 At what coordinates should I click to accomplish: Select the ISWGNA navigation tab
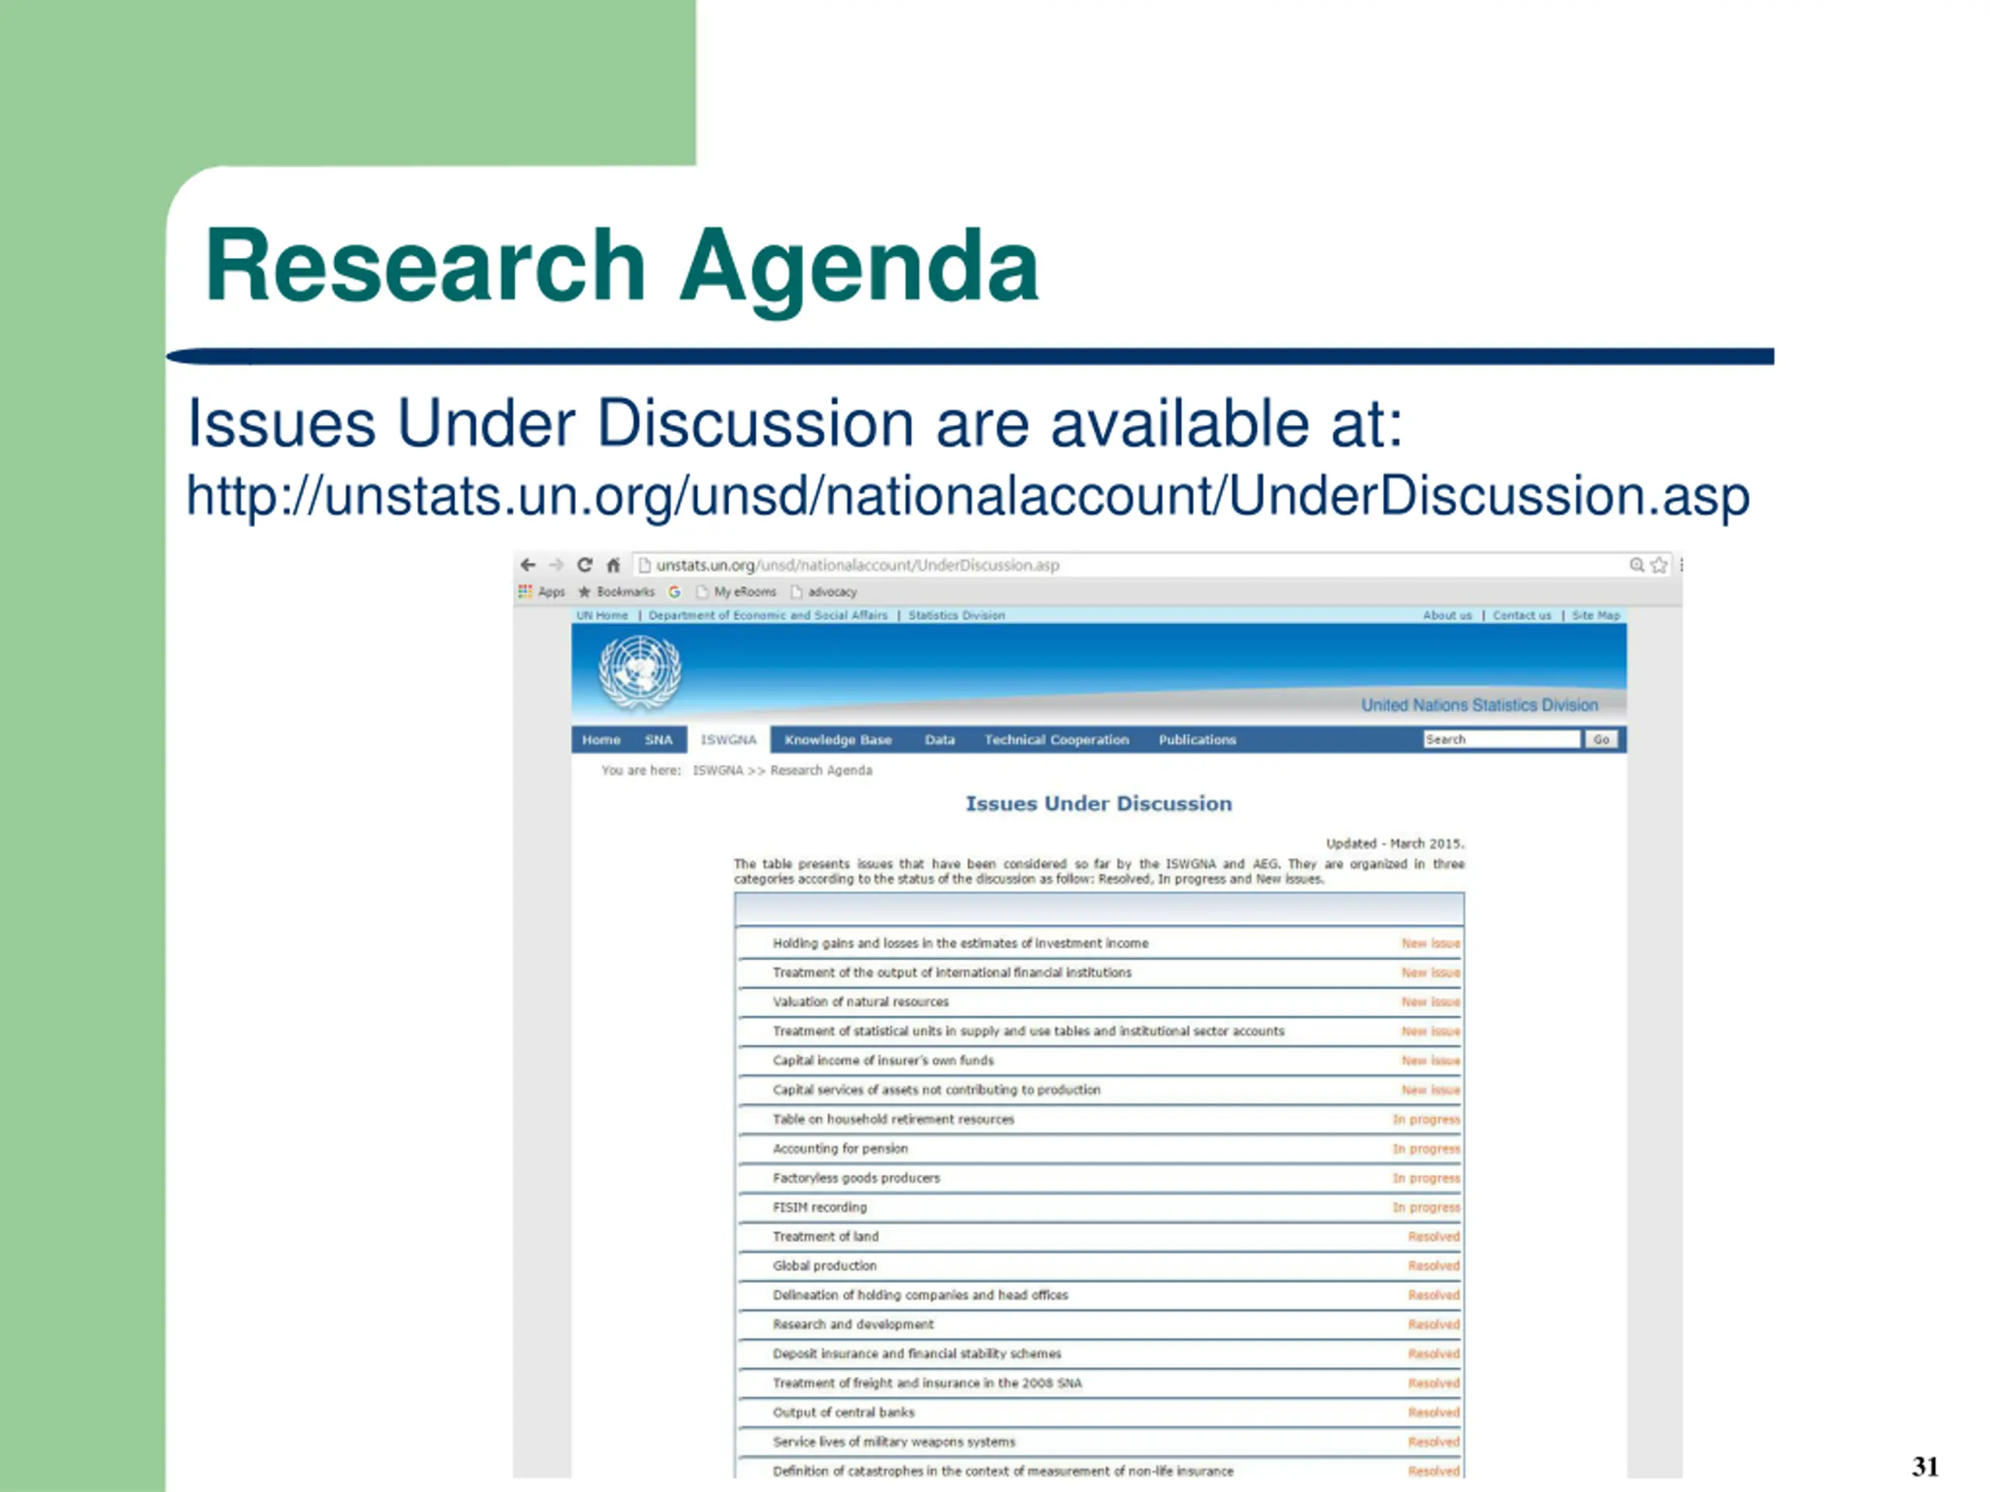pyautogui.click(x=728, y=739)
